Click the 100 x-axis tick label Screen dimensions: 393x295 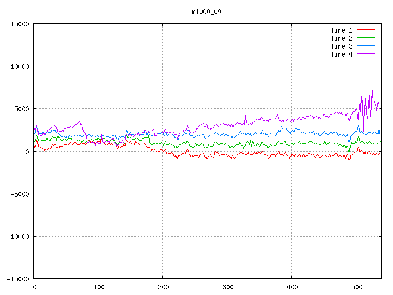tap(98, 287)
